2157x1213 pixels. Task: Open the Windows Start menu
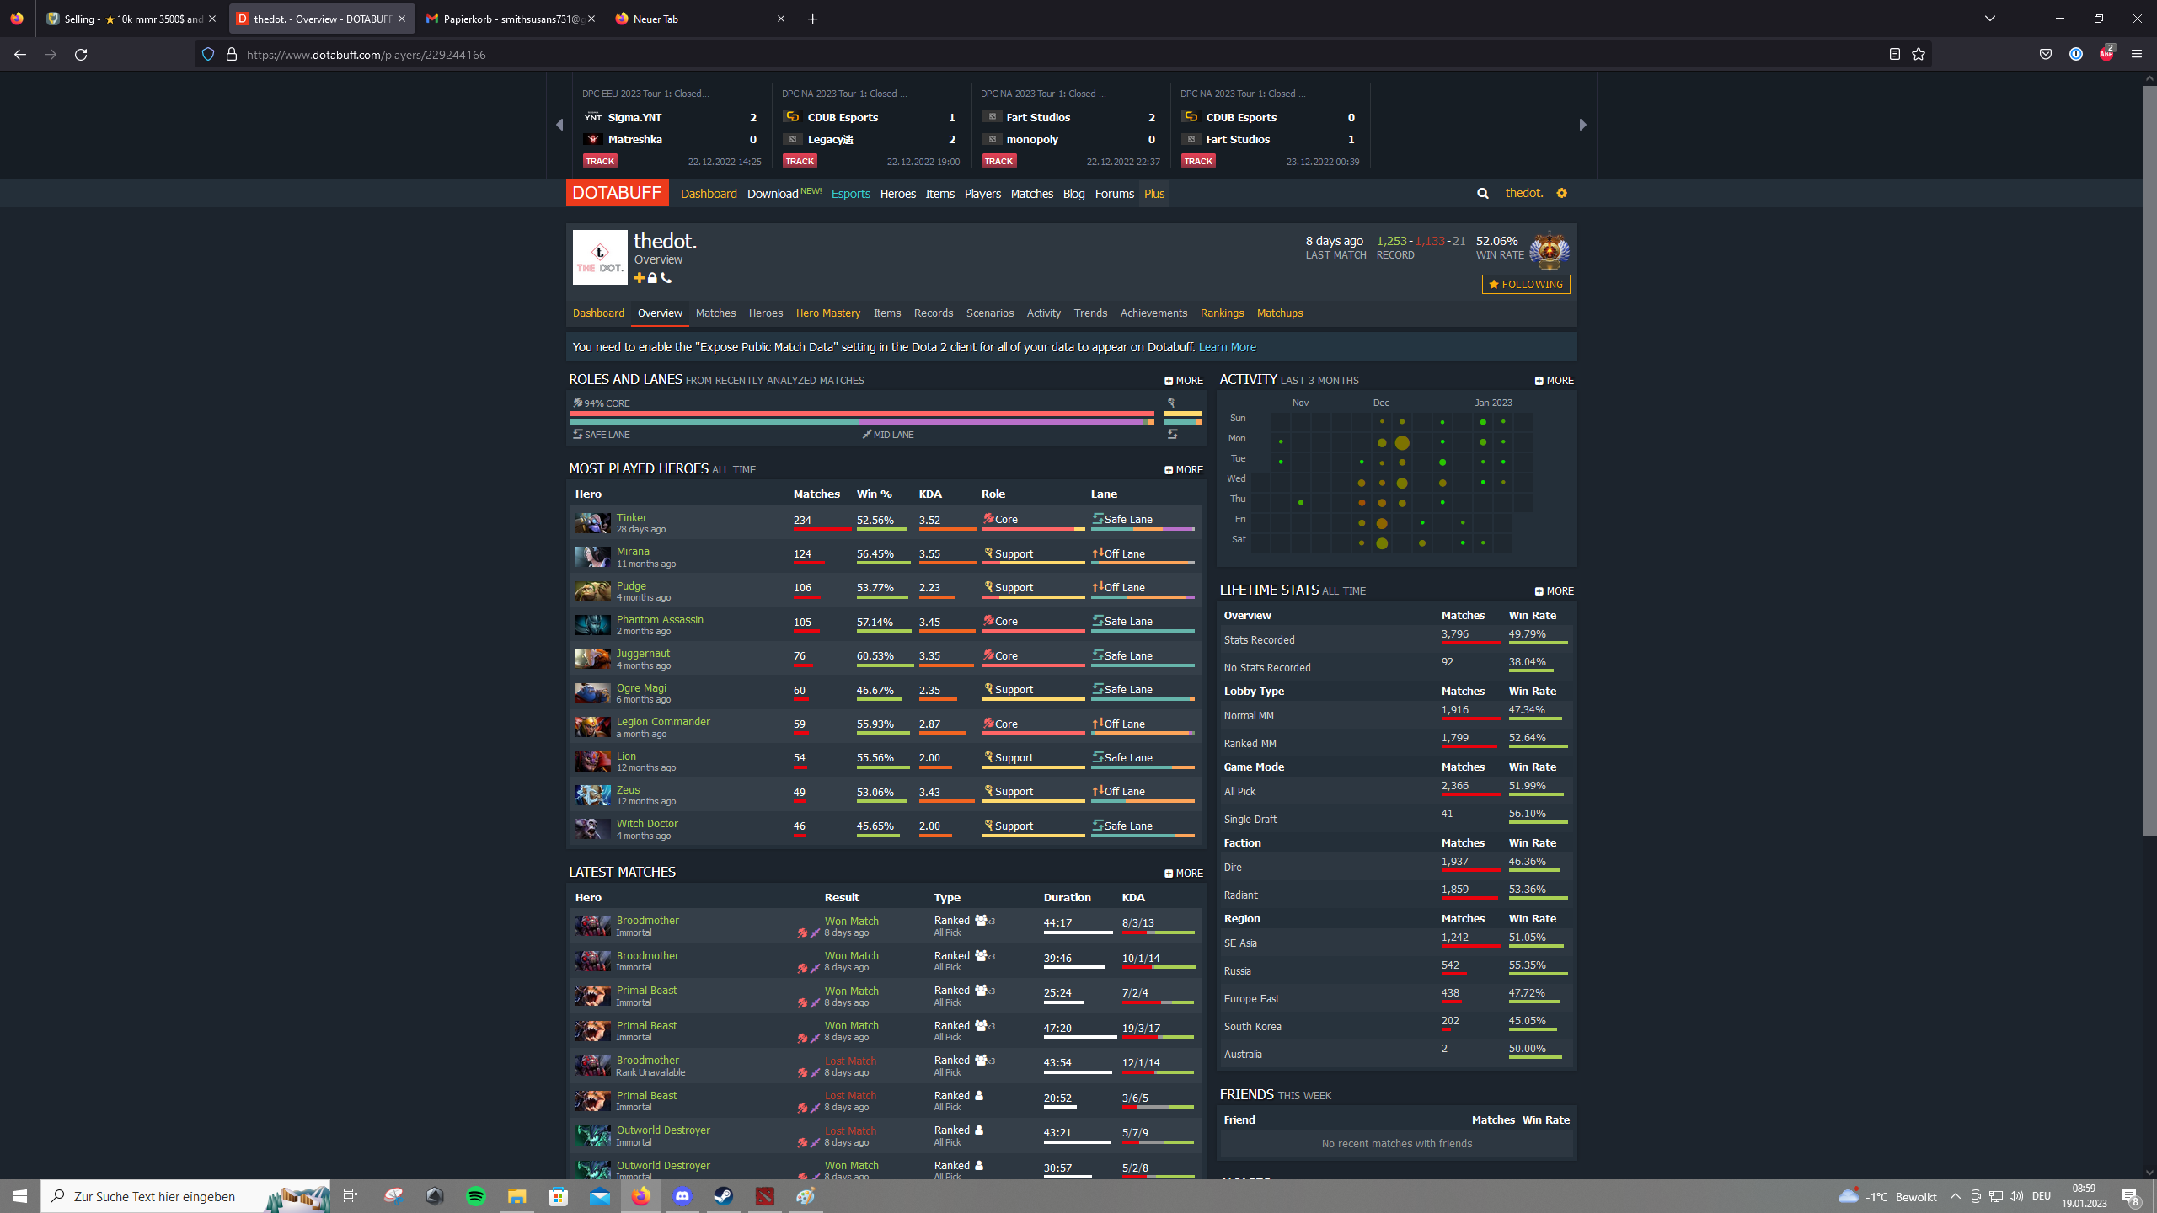point(20,1196)
